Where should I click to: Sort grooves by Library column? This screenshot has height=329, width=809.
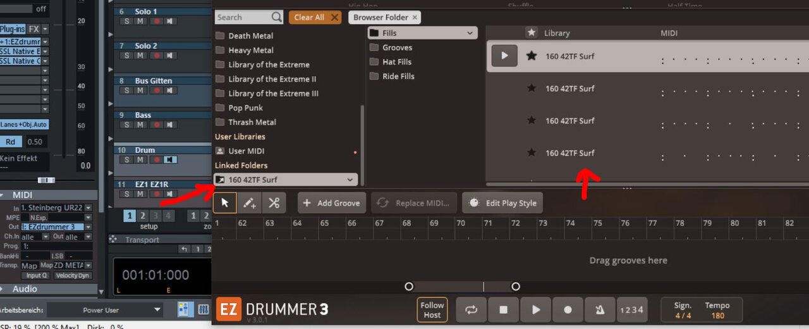pyautogui.click(x=557, y=33)
